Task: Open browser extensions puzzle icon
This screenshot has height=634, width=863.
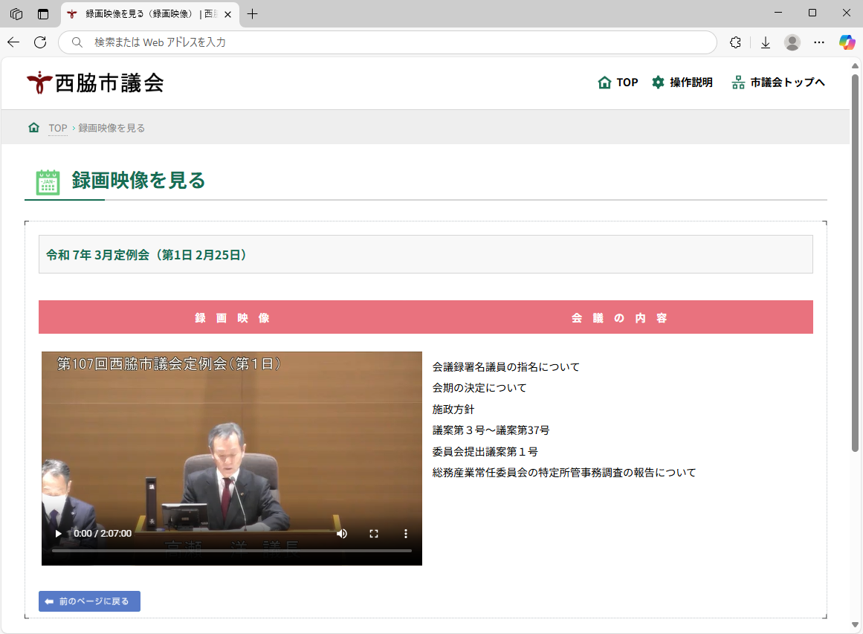Action: coord(735,42)
